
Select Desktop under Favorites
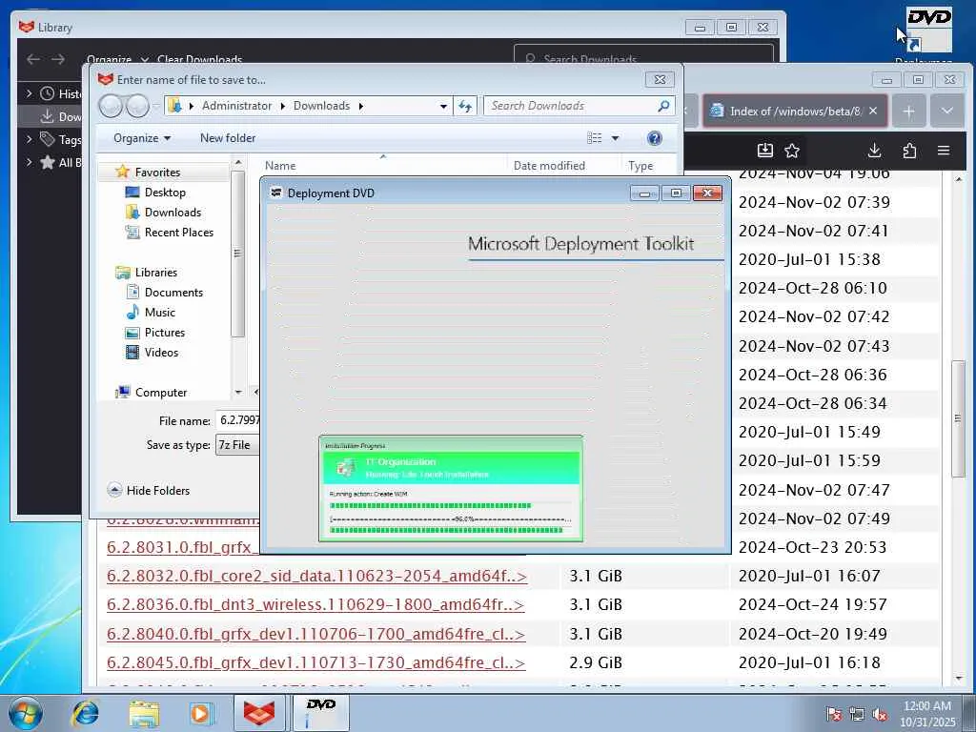pyautogui.click(x=165, y=193)
